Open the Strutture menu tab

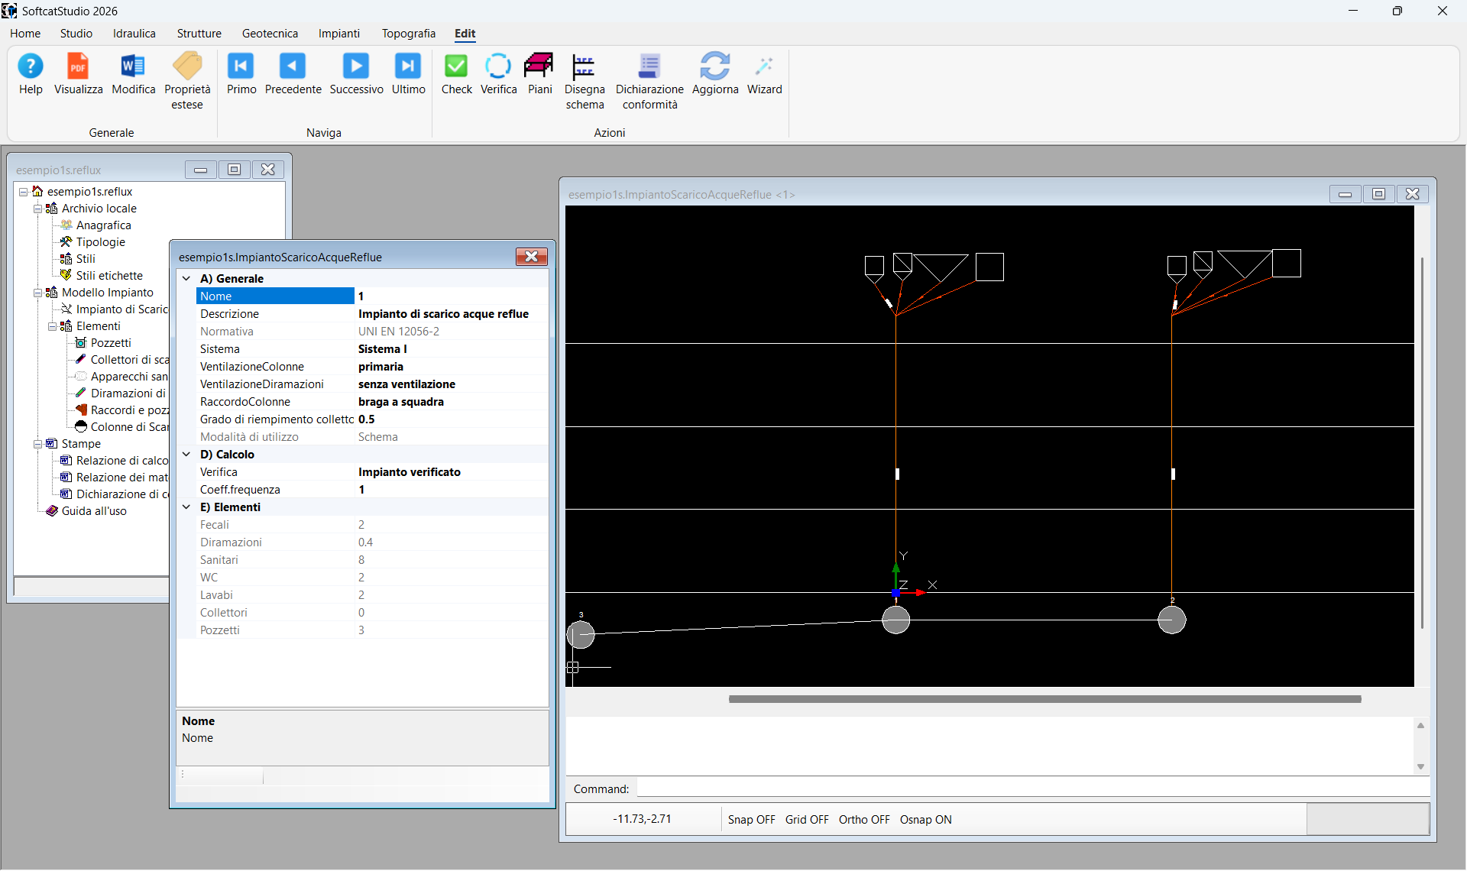tap(199, 34)
